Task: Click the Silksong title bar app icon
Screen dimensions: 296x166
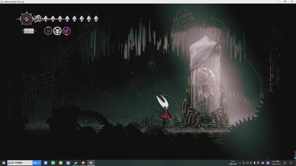Action: tap(1, 2)
